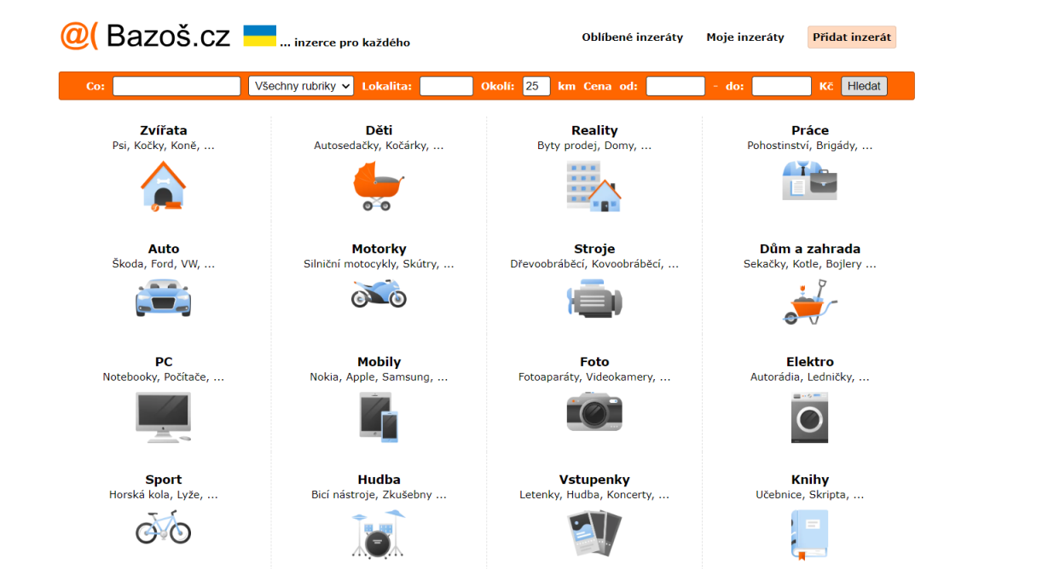Go to Moje inzeráty
Image resolution: width=1054 pixels, height=569 pixels.
(744, 37)
